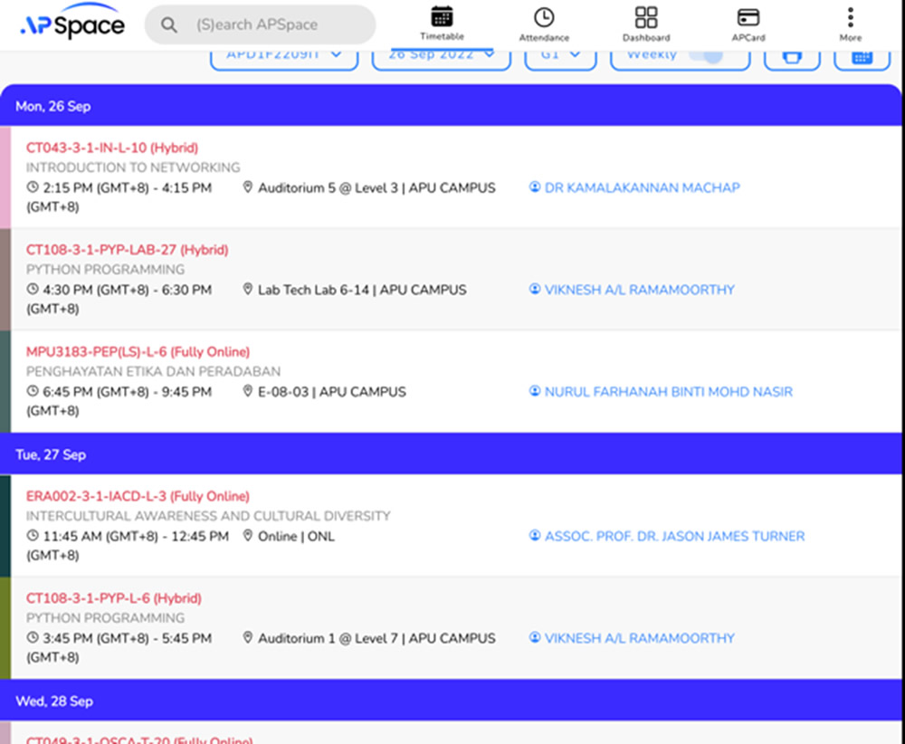
Task: Click the Tue, 27 Sep day header
Action: (x=51, y=454)
